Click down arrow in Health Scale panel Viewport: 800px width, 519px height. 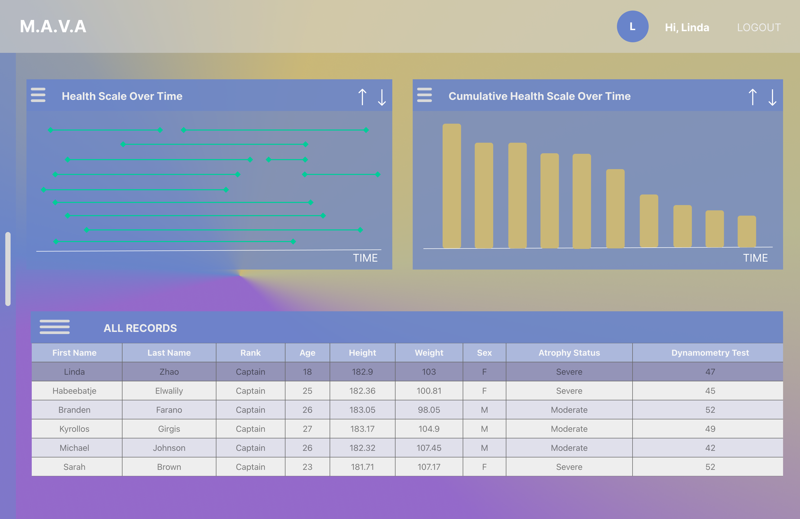381,97
